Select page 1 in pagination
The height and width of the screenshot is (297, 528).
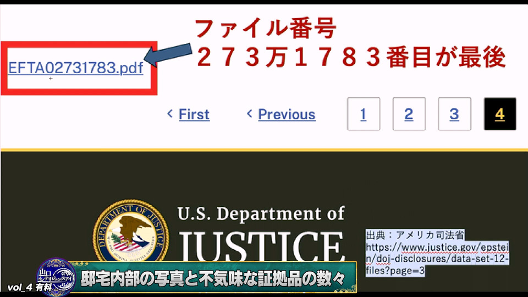click(x=364, y=114)
